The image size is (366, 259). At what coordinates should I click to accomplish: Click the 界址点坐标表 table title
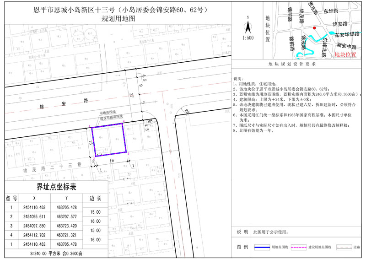tap(56, 188)
